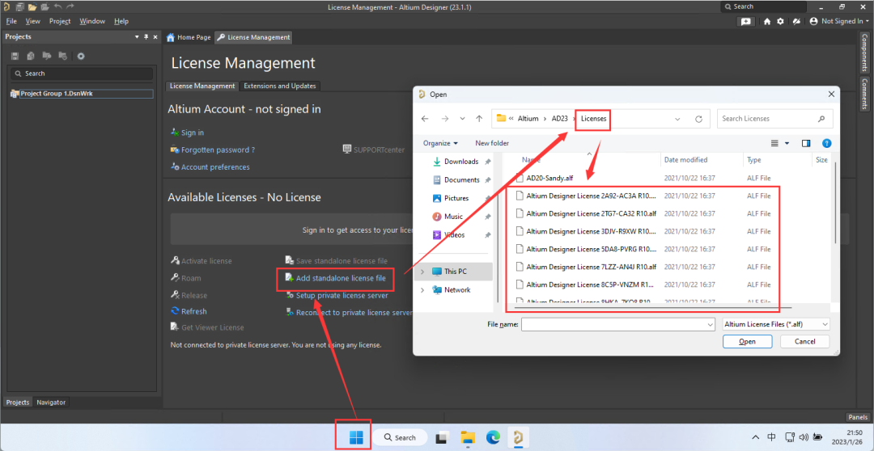Open the Organize dropdown menu
The height and width of the screenshot is (451, 874).
point(440,143)
